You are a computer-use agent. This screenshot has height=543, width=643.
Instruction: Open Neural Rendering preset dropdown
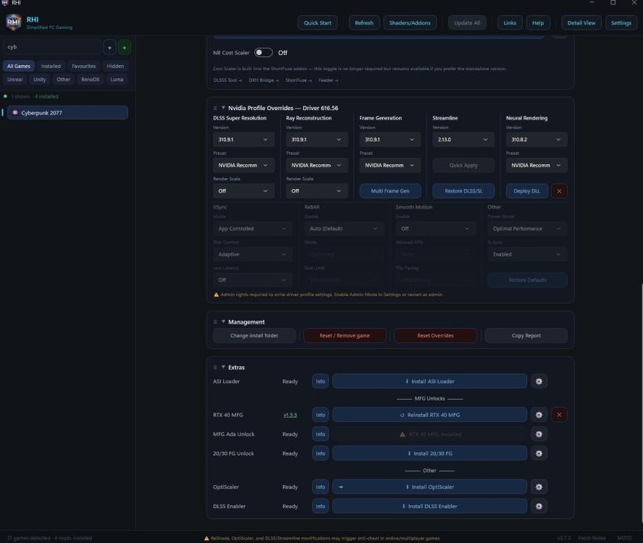(537, 165)
